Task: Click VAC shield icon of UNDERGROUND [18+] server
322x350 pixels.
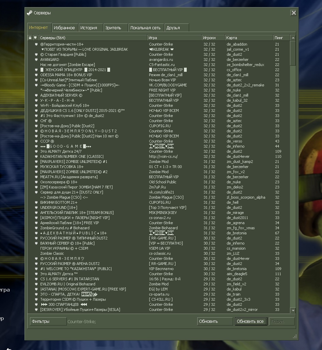Action: (x=36, y=207)
